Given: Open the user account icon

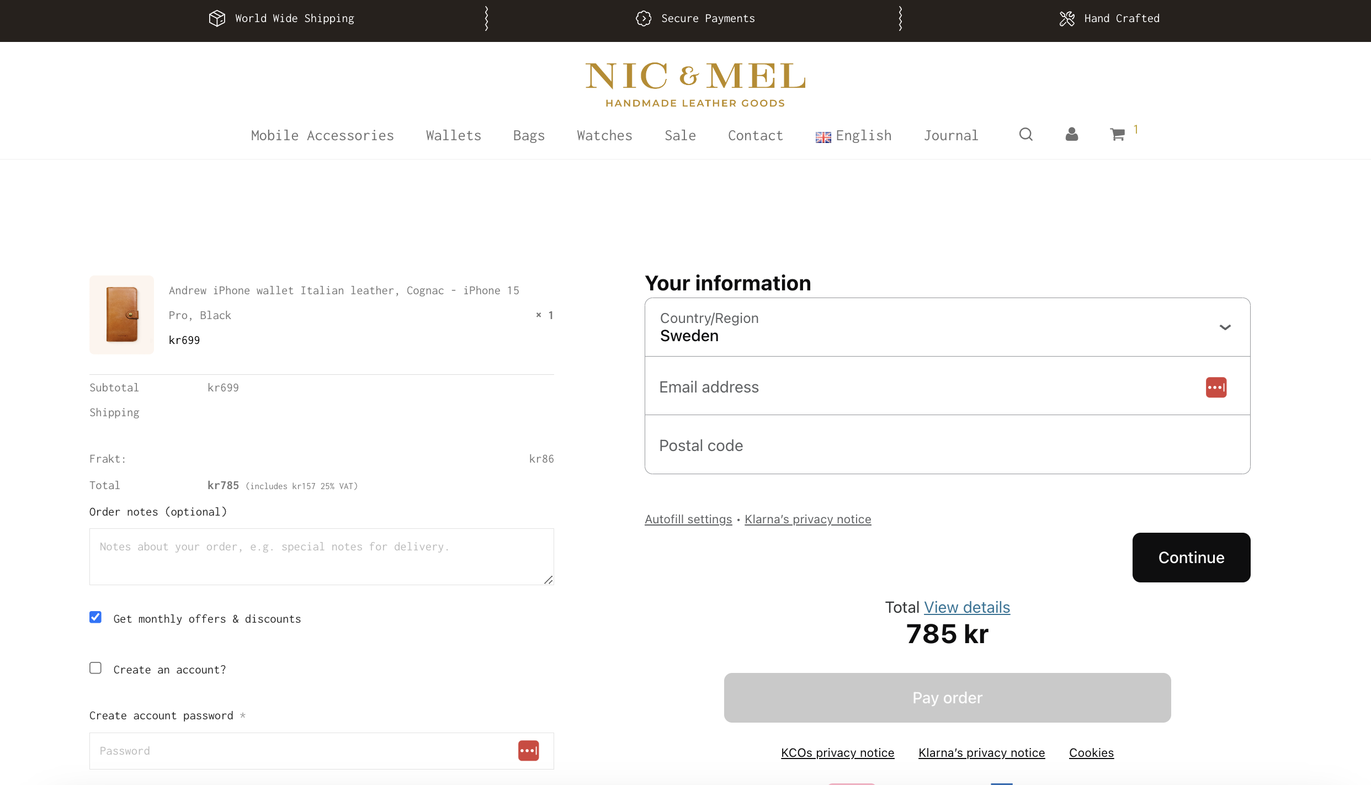Looking at the screenshot, I should (x=1071, y=134).
